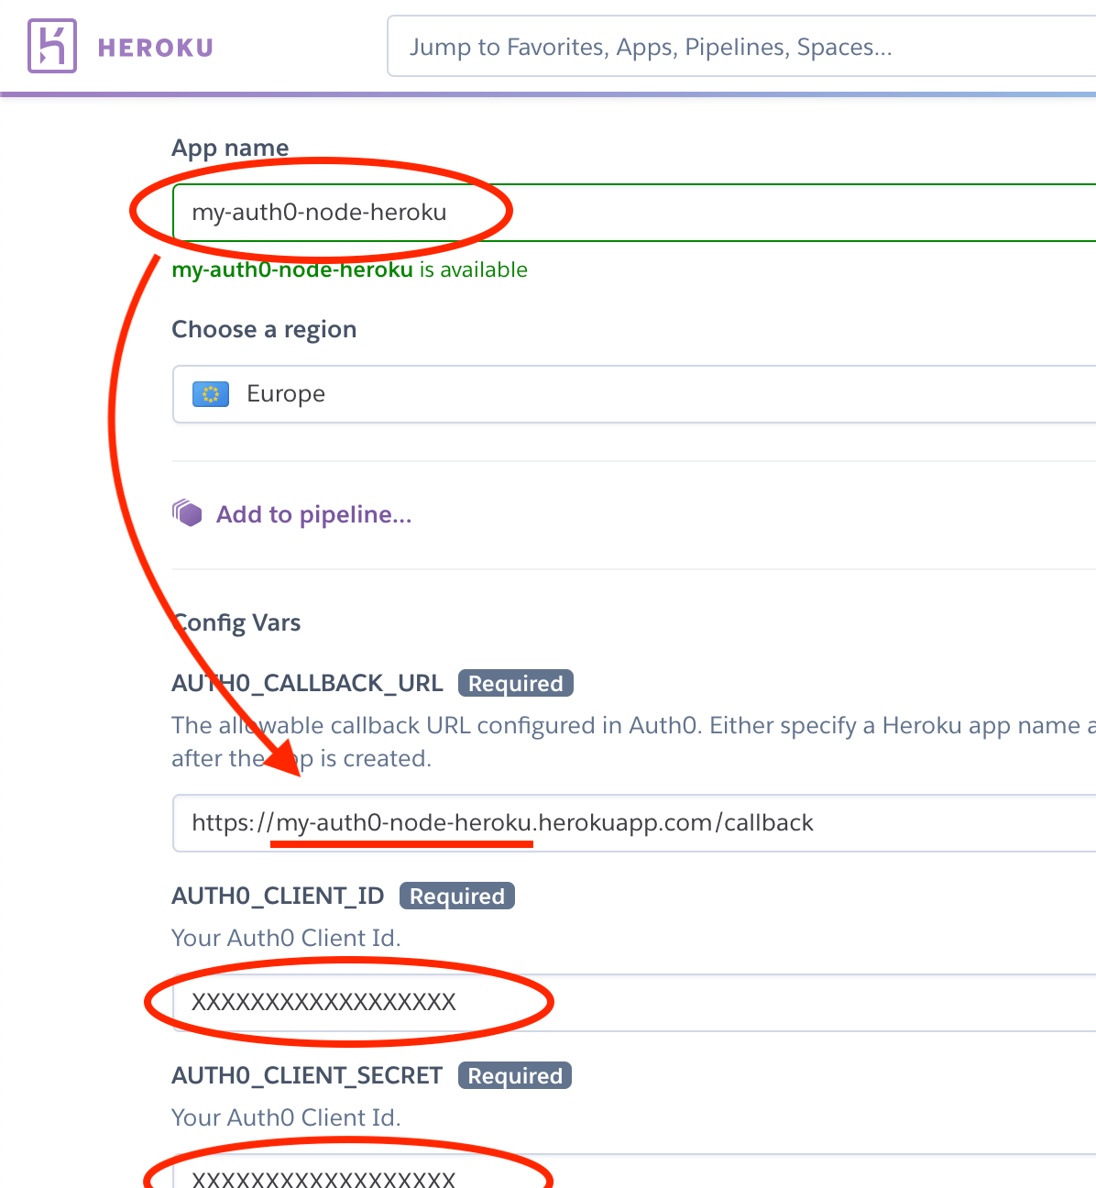Image resolution: width=1096 pixels, height=1188 pixels.
Task: Click the allowable callback URL description text
Action: click(x=634, y=742)
